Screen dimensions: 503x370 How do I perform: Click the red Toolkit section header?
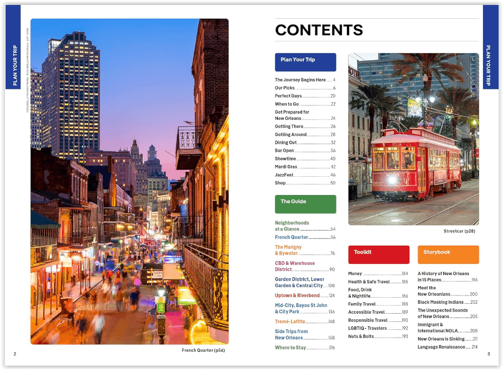[x=378, y=255]
